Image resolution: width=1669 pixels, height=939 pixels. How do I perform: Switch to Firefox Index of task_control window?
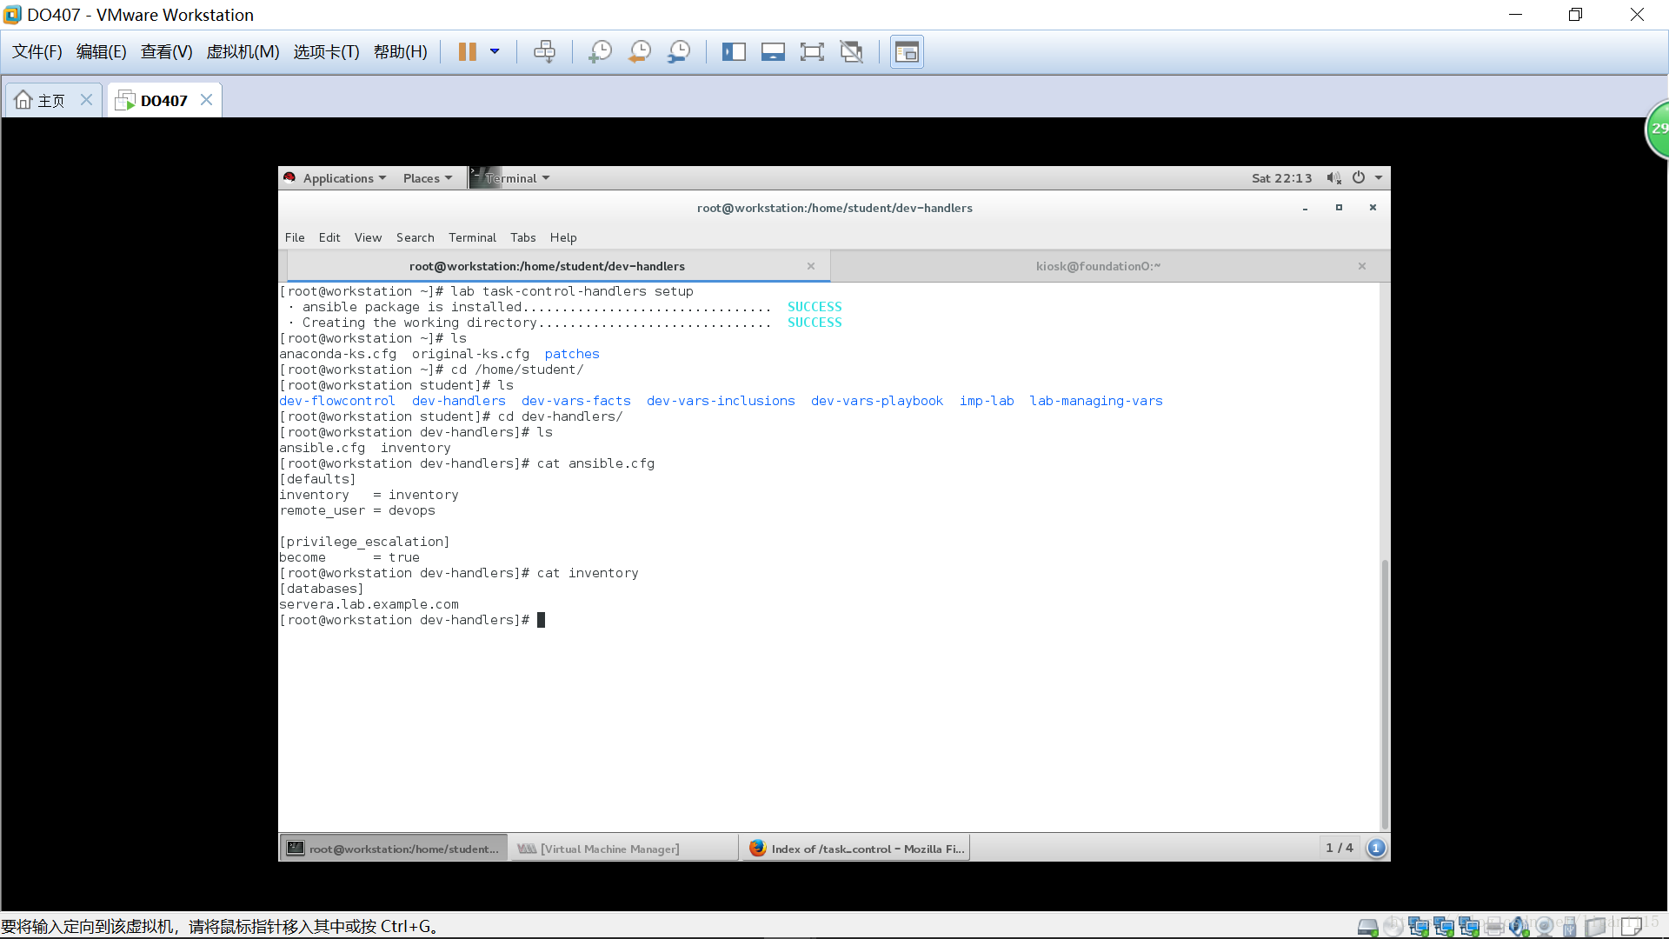click(x=856, y=849)
